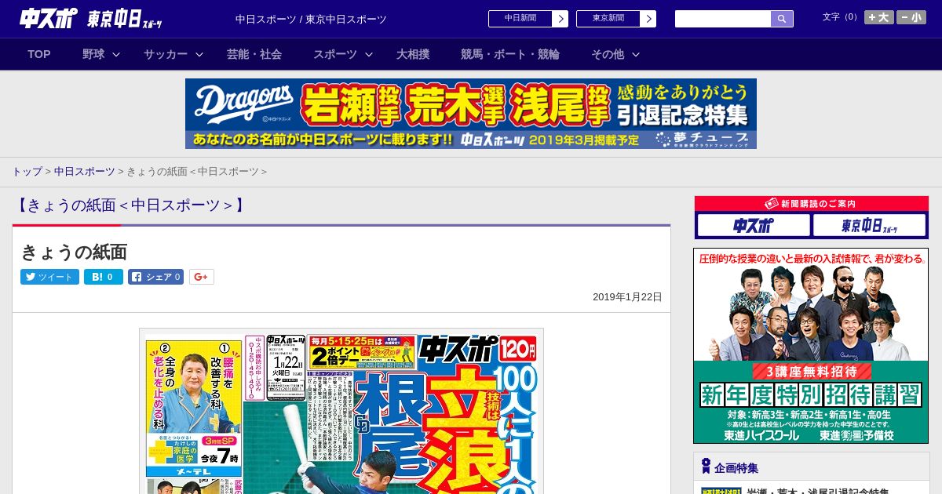The height and width of the screenshot is (494, 942).
Task: Click the 東京中日スポーツ subscription guide button
Action: 870,226
